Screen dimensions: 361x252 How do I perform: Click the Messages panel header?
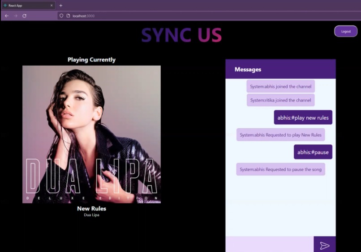coord(280,69)
